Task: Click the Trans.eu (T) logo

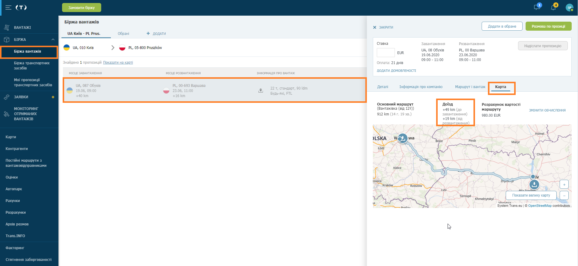Action: click(x=21, y=8)
